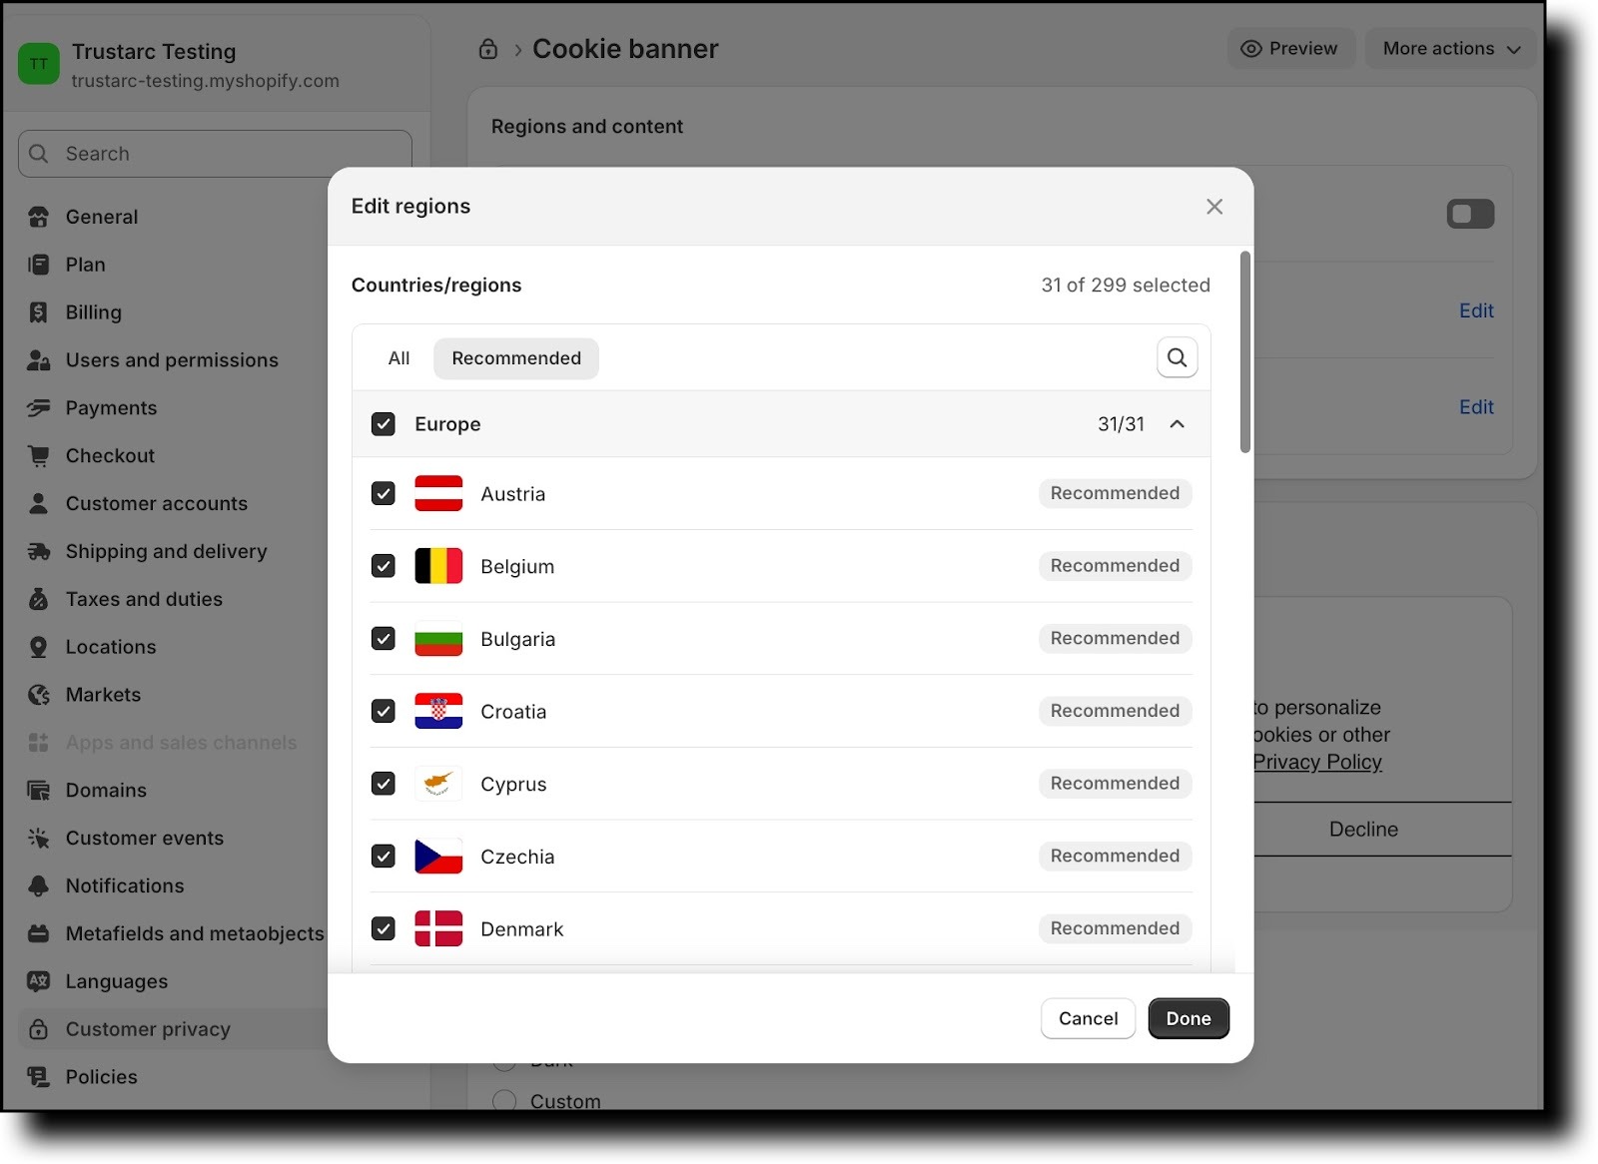Click '31 of 299 selected' text
This screenshot has height=1164, width=1598.
pos(1126,286)
